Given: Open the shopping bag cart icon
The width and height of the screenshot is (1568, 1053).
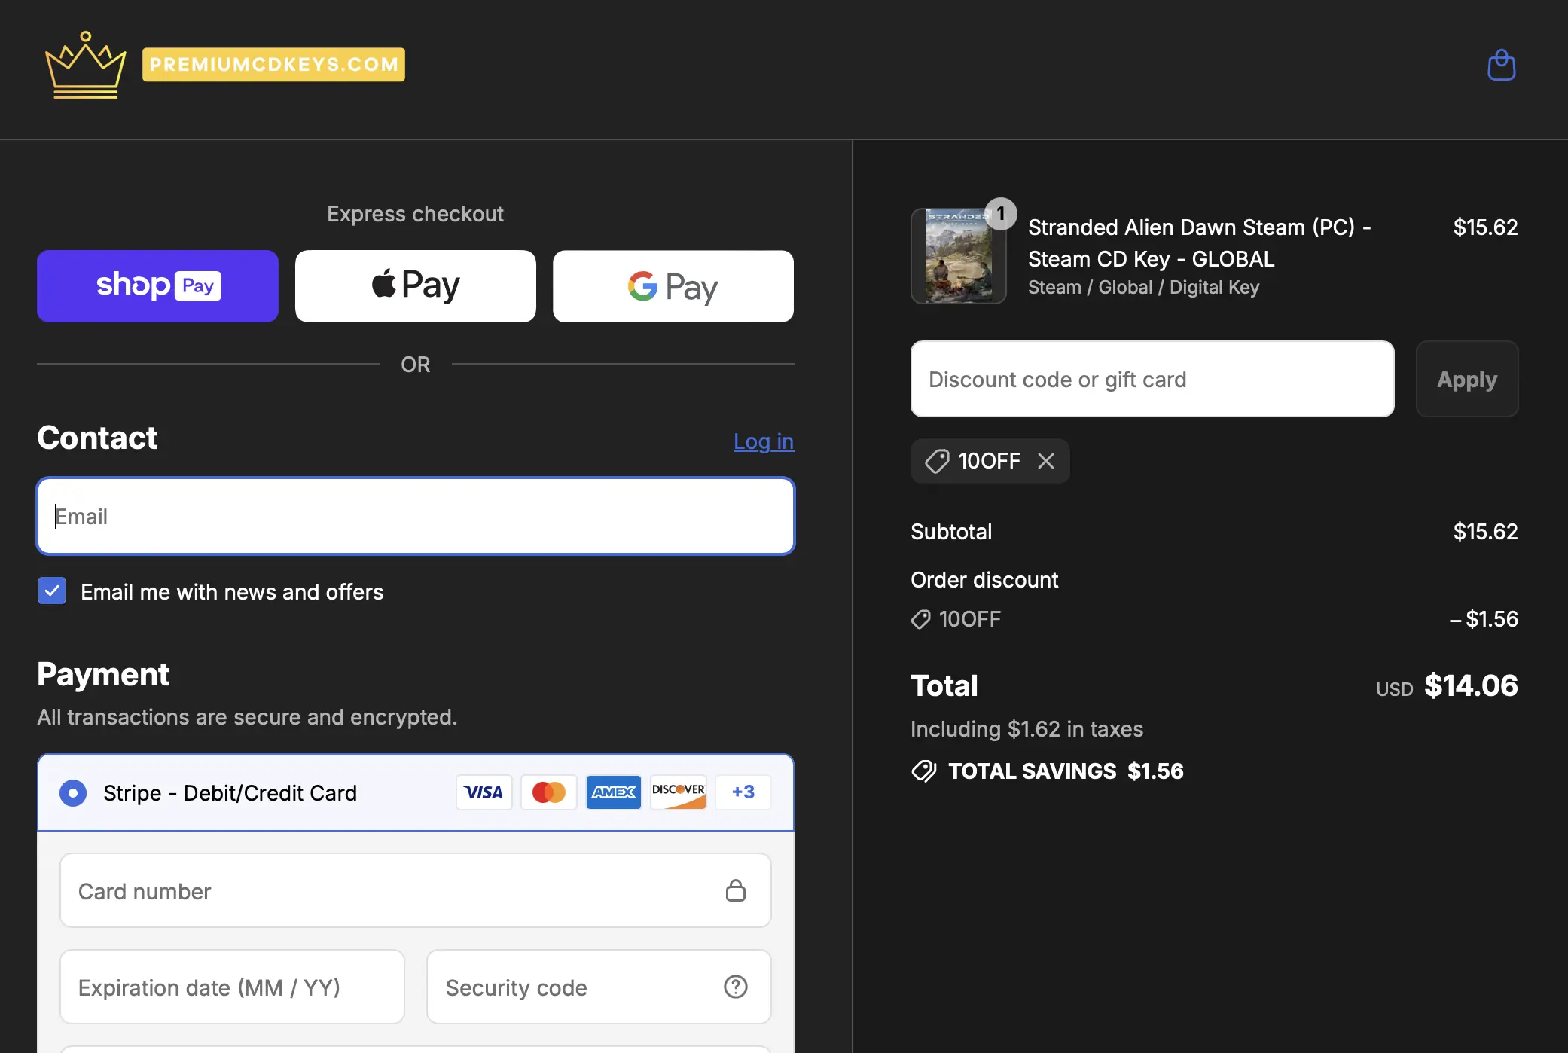Looking at the screenshot, I should pyautogui.click(x=1501, y=66).
